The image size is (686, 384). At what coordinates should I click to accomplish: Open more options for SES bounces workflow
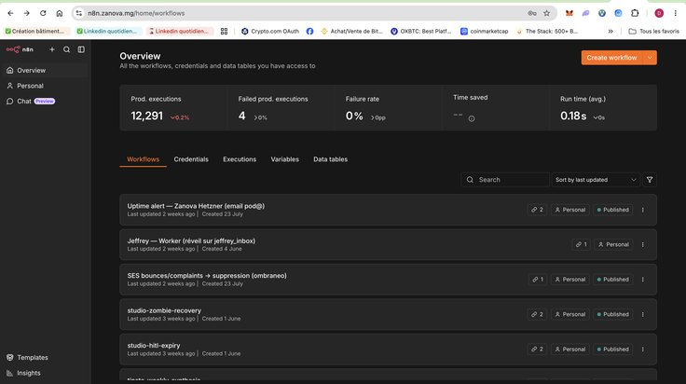coord(643,280)
